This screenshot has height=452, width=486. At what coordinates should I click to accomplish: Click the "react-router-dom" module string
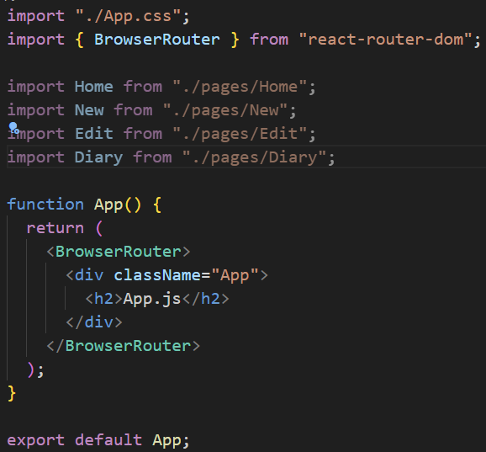(x=385, y=40)
